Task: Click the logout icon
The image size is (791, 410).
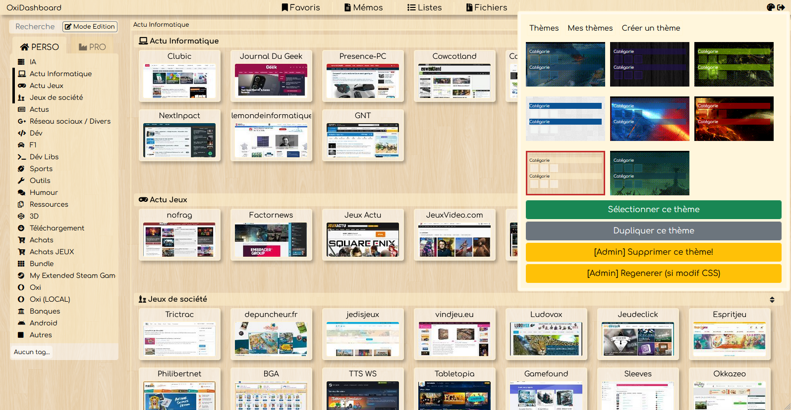Action: tap(781, 7)
